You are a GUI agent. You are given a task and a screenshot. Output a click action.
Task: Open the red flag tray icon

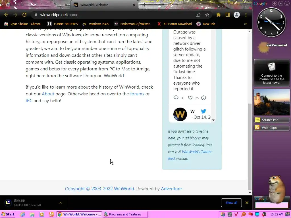click(250, 214)
